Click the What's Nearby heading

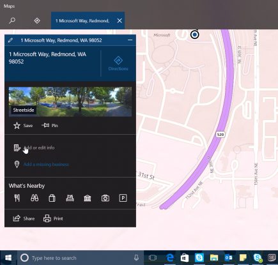pyautogui.click(x=27, y=186)
